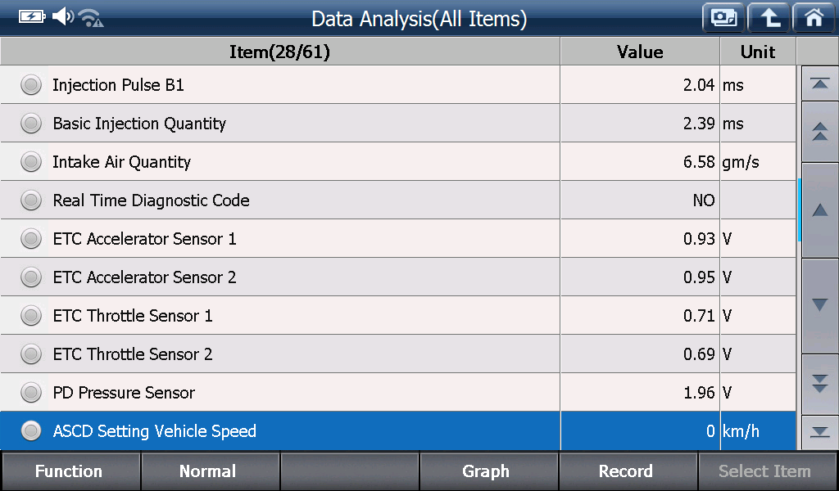The height and width of the screenshot is (491, 839).
Task: Open the home screen via house icon
Action: coord(814,18)
